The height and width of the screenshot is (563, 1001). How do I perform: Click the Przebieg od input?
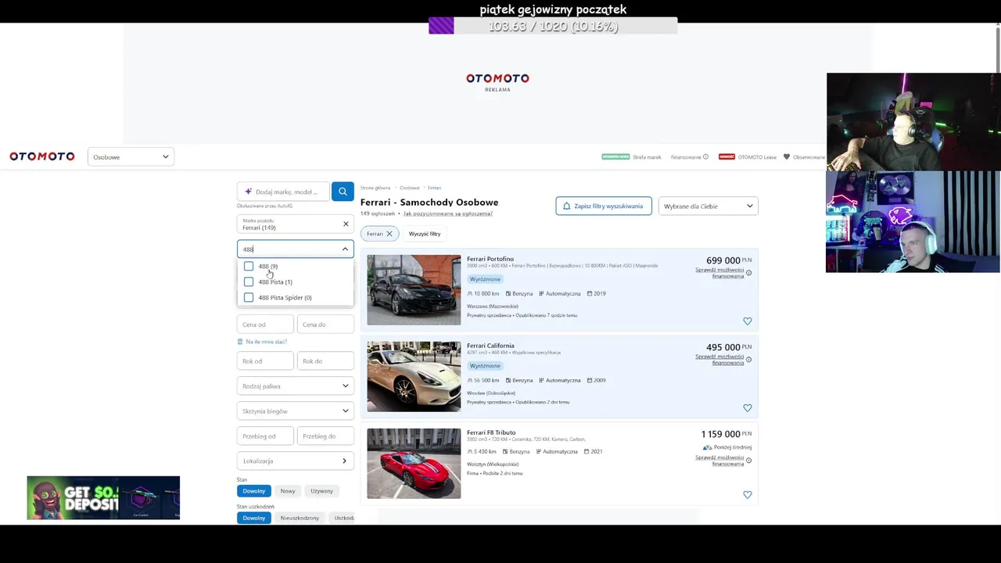point(265,436)
